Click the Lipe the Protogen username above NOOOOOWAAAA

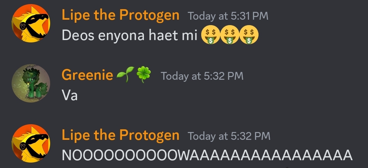pyautogui.click(x=120, y=135)
